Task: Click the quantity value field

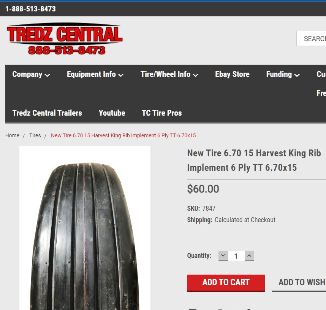Action: [x=236, y=256]
